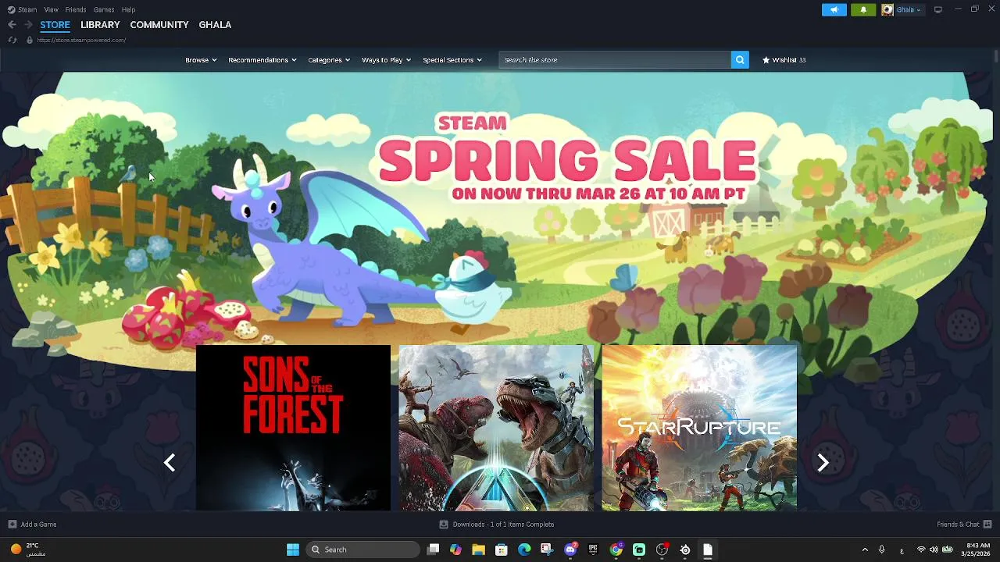This screenshot has width=1000, height=562.
Task: Open Copilot from taskbar
Action: 455,550
